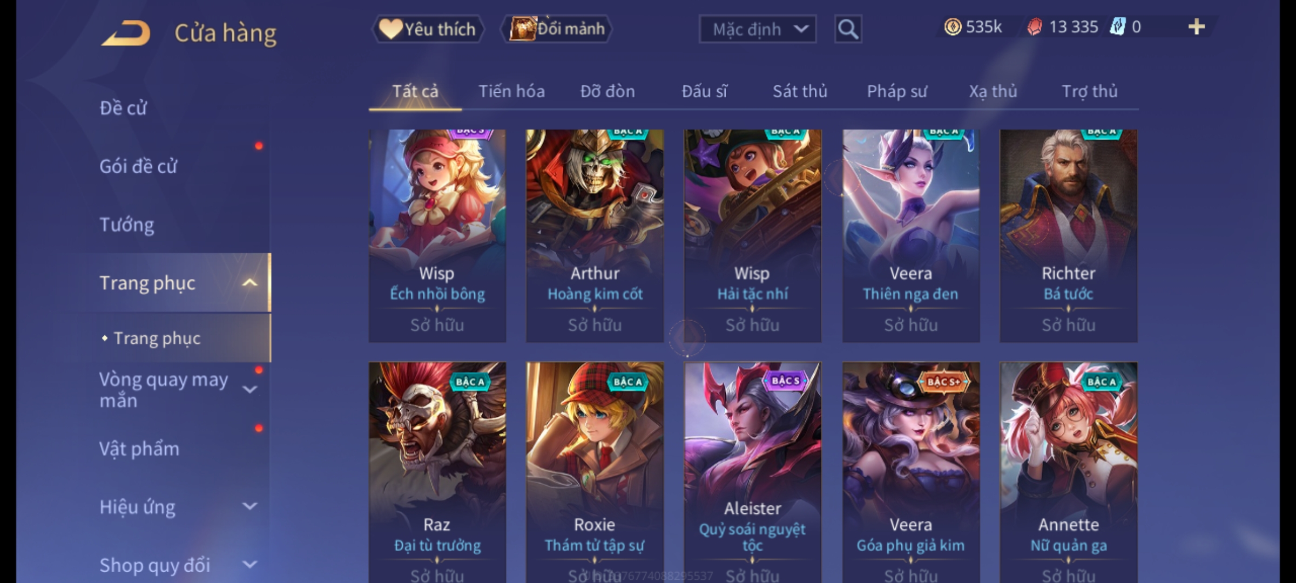This screenshot has width=1296, height=583.
Task: Open the Đổi mảnh fragment exchange
Action: coord(557,29)
